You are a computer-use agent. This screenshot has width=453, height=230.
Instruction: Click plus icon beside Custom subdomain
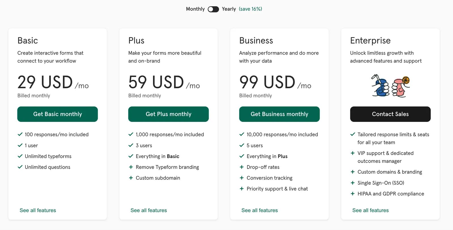pos(131,178)
